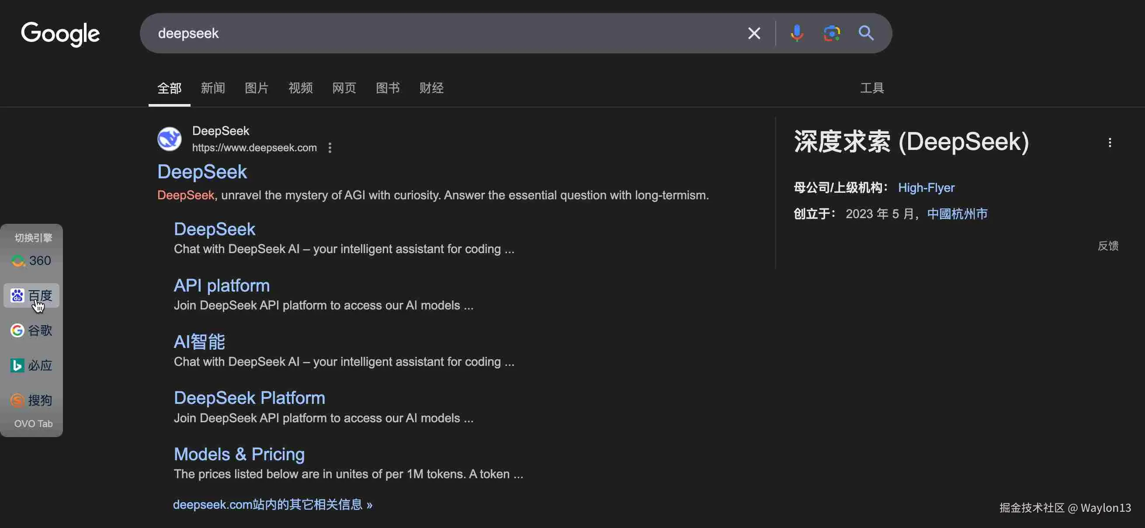
Task: Switch engine to 360 search
Action: (x=31, y=261)
